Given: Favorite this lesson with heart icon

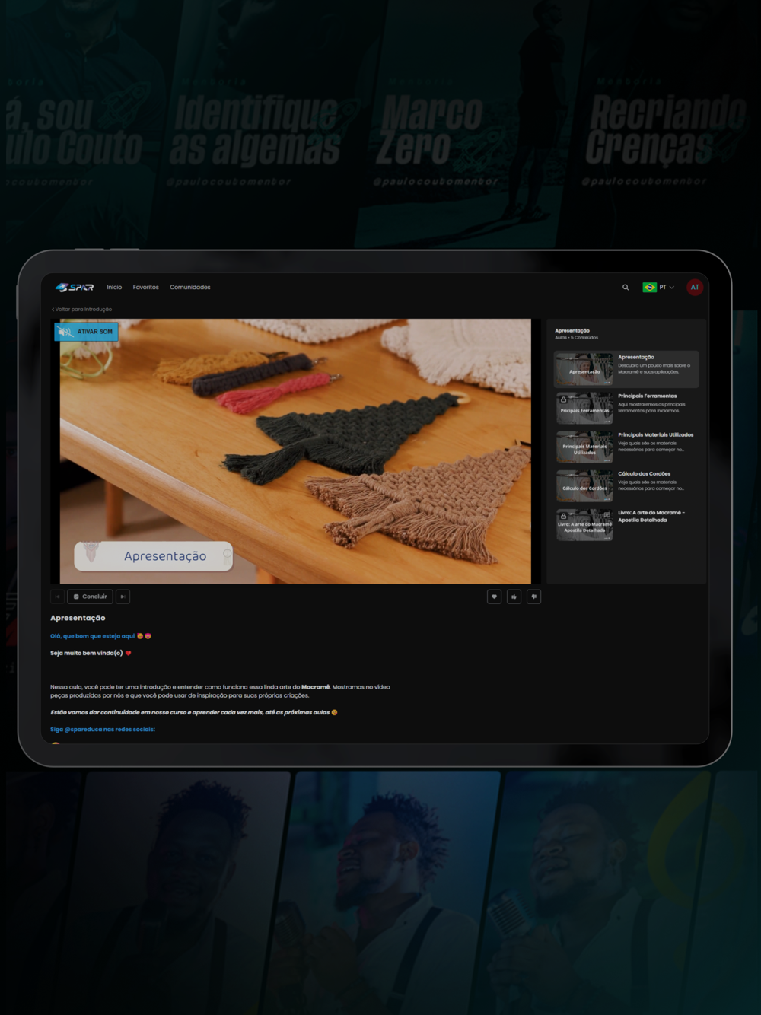Looking at the screenshot, I should click(x=495, y=597).
